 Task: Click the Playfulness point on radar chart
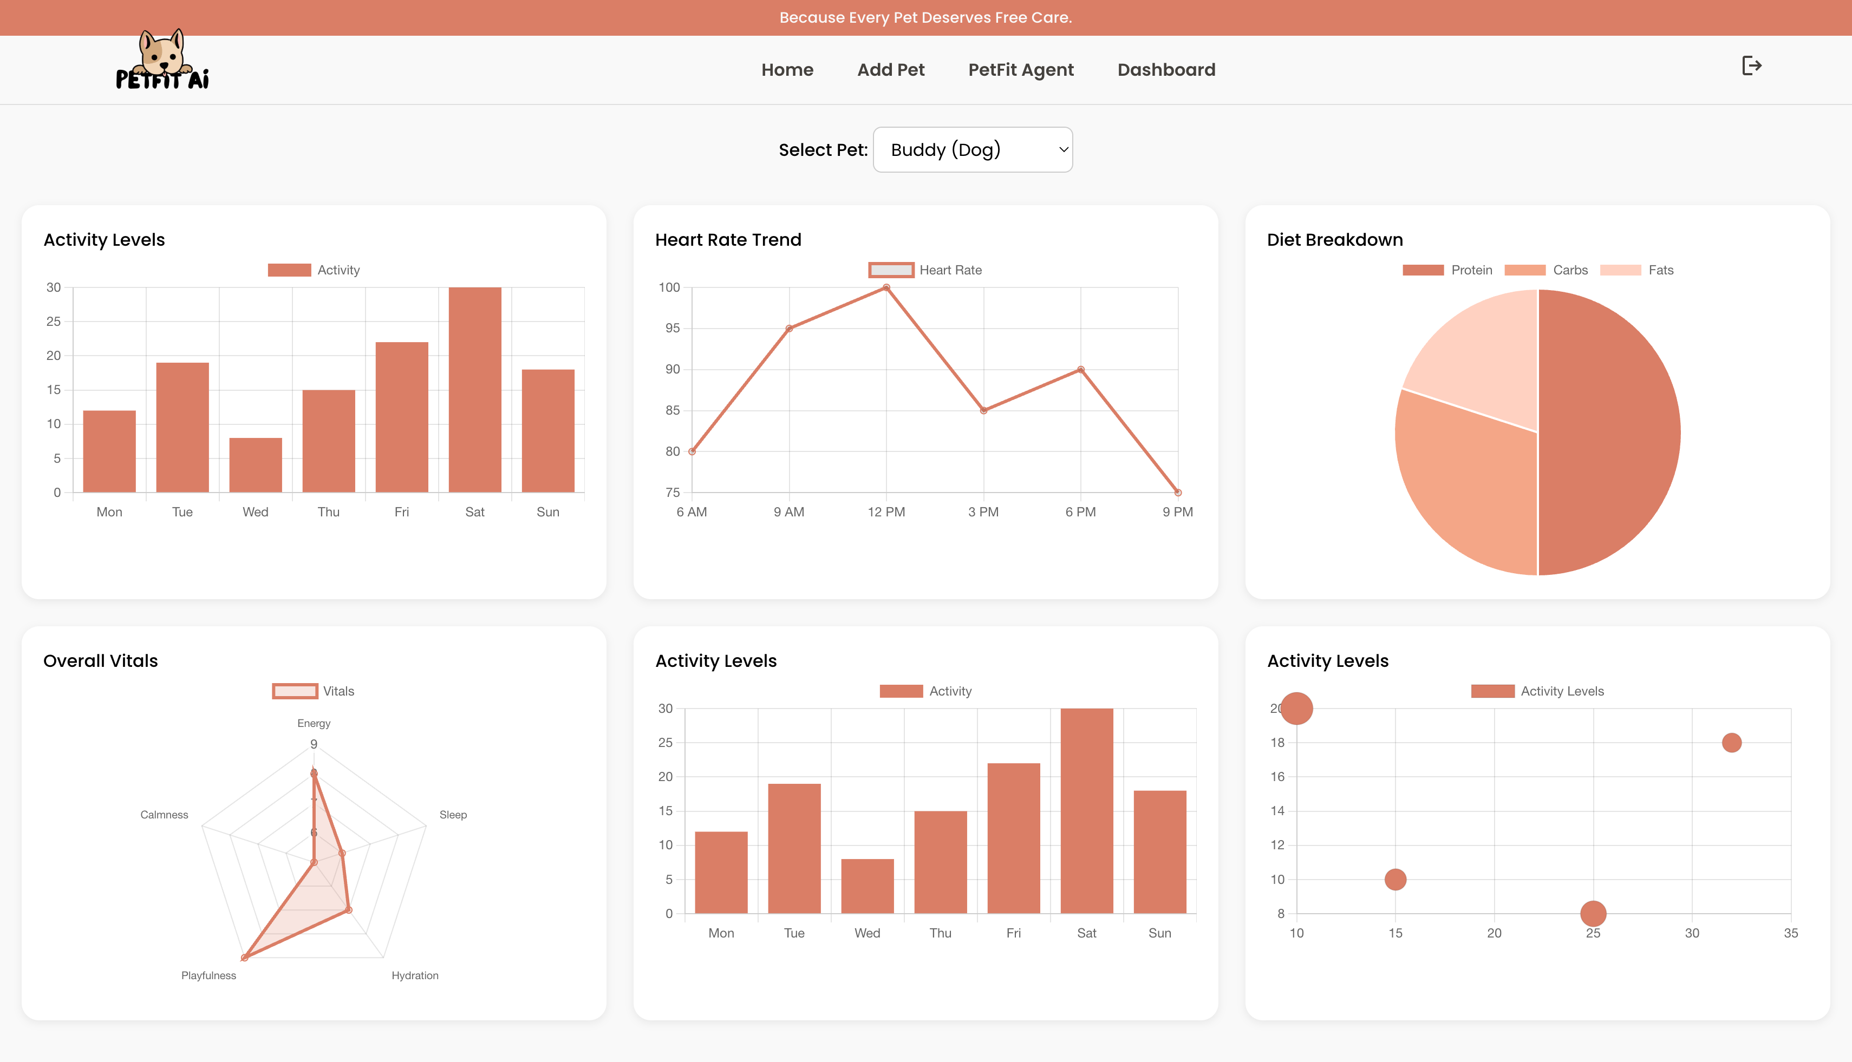pyautogui.click(x=244, y=957)
